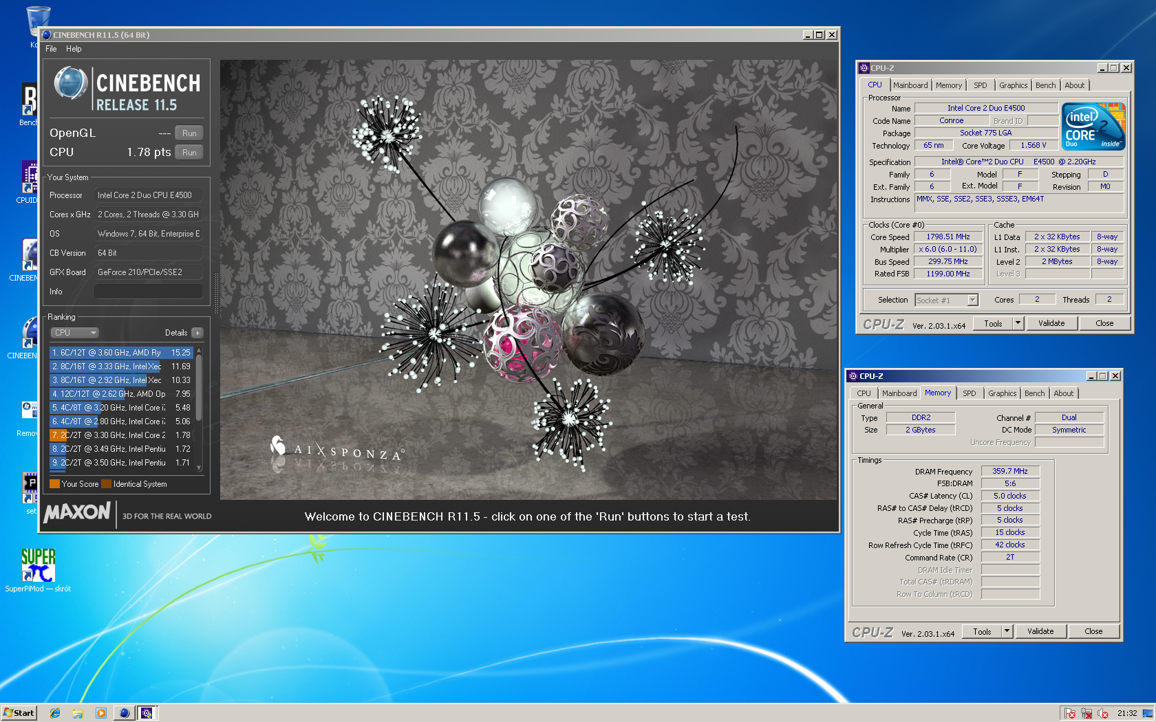
Task: Select ranking entry 2C/2T @ 3.50 GHz Pentium
Action: click(x=121, y=463)
